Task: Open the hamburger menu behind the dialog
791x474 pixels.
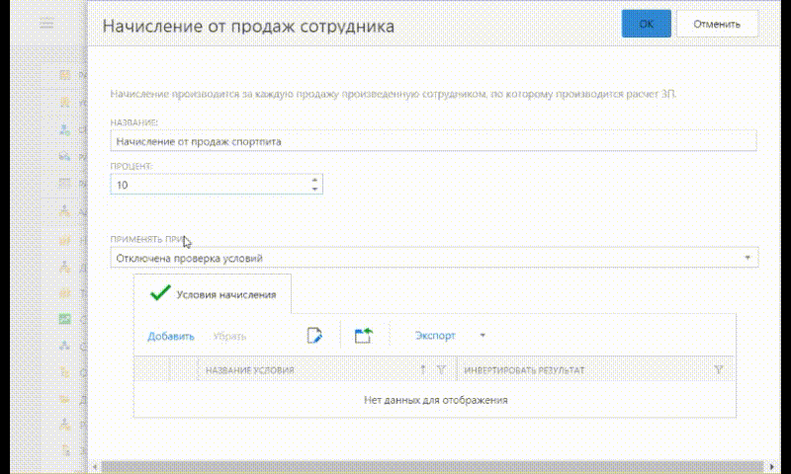Action: (x=46, y=24)
